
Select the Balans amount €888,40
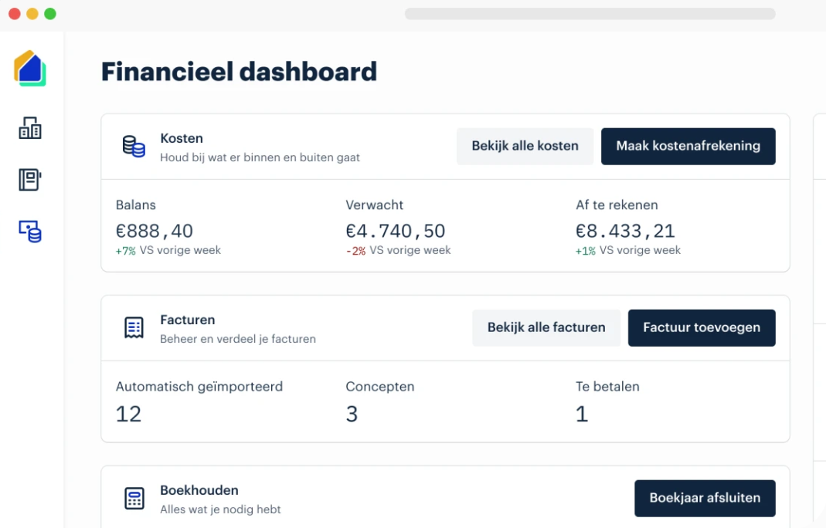pos(155,231)
